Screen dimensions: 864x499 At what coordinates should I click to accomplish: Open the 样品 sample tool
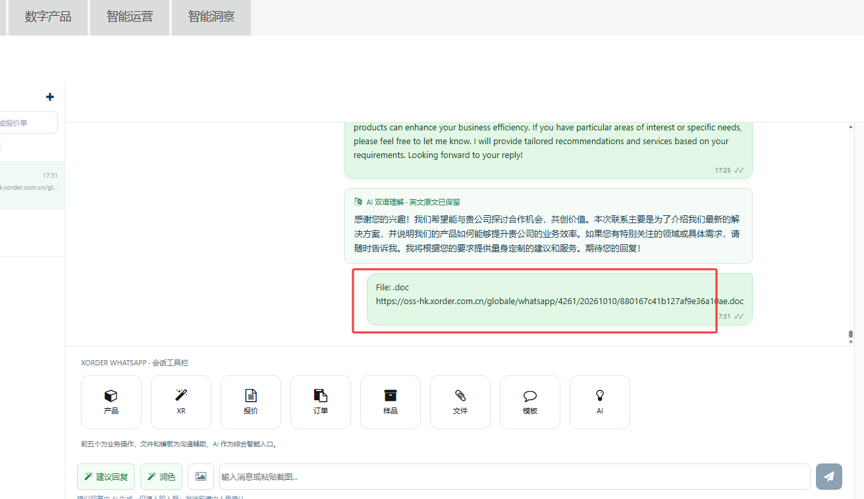391,402
